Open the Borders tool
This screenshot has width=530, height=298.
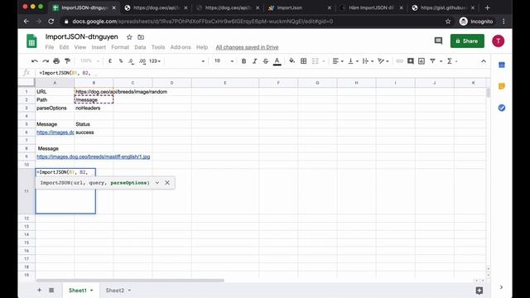click(304, 61)
